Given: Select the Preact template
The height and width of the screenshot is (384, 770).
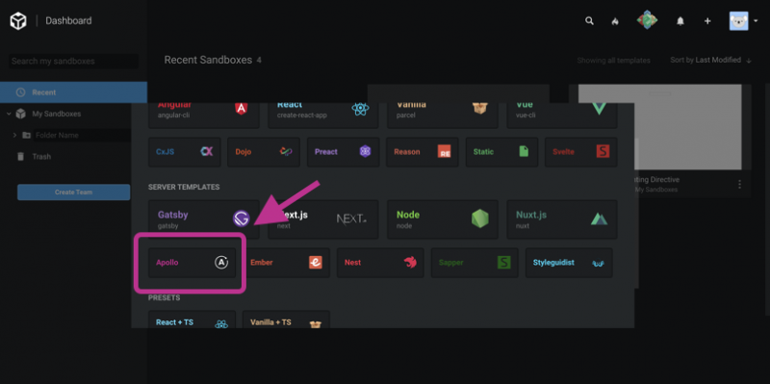Looking at the screenshot, I should [x=344, y=152].
